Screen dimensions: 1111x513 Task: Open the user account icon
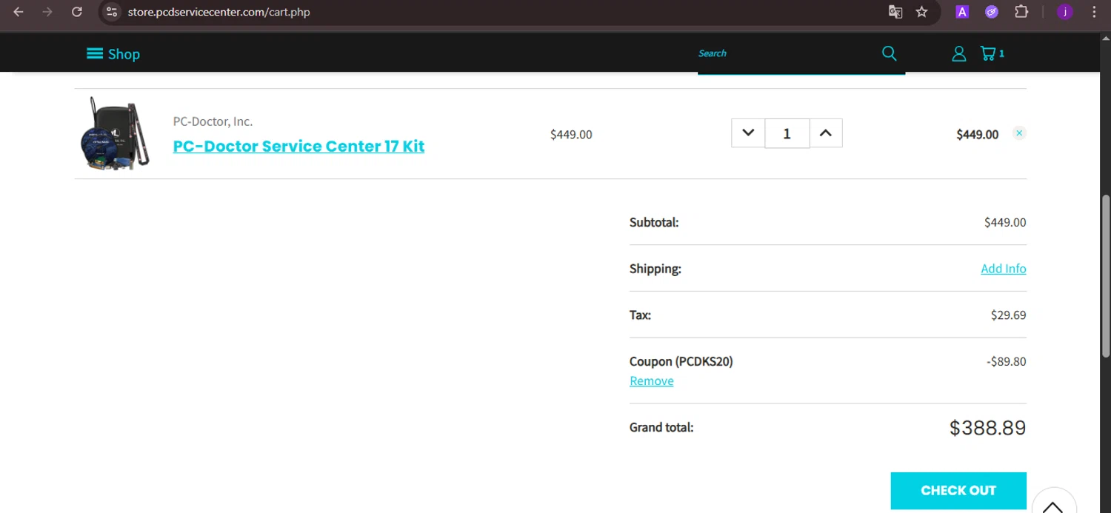tap(958, 53)
